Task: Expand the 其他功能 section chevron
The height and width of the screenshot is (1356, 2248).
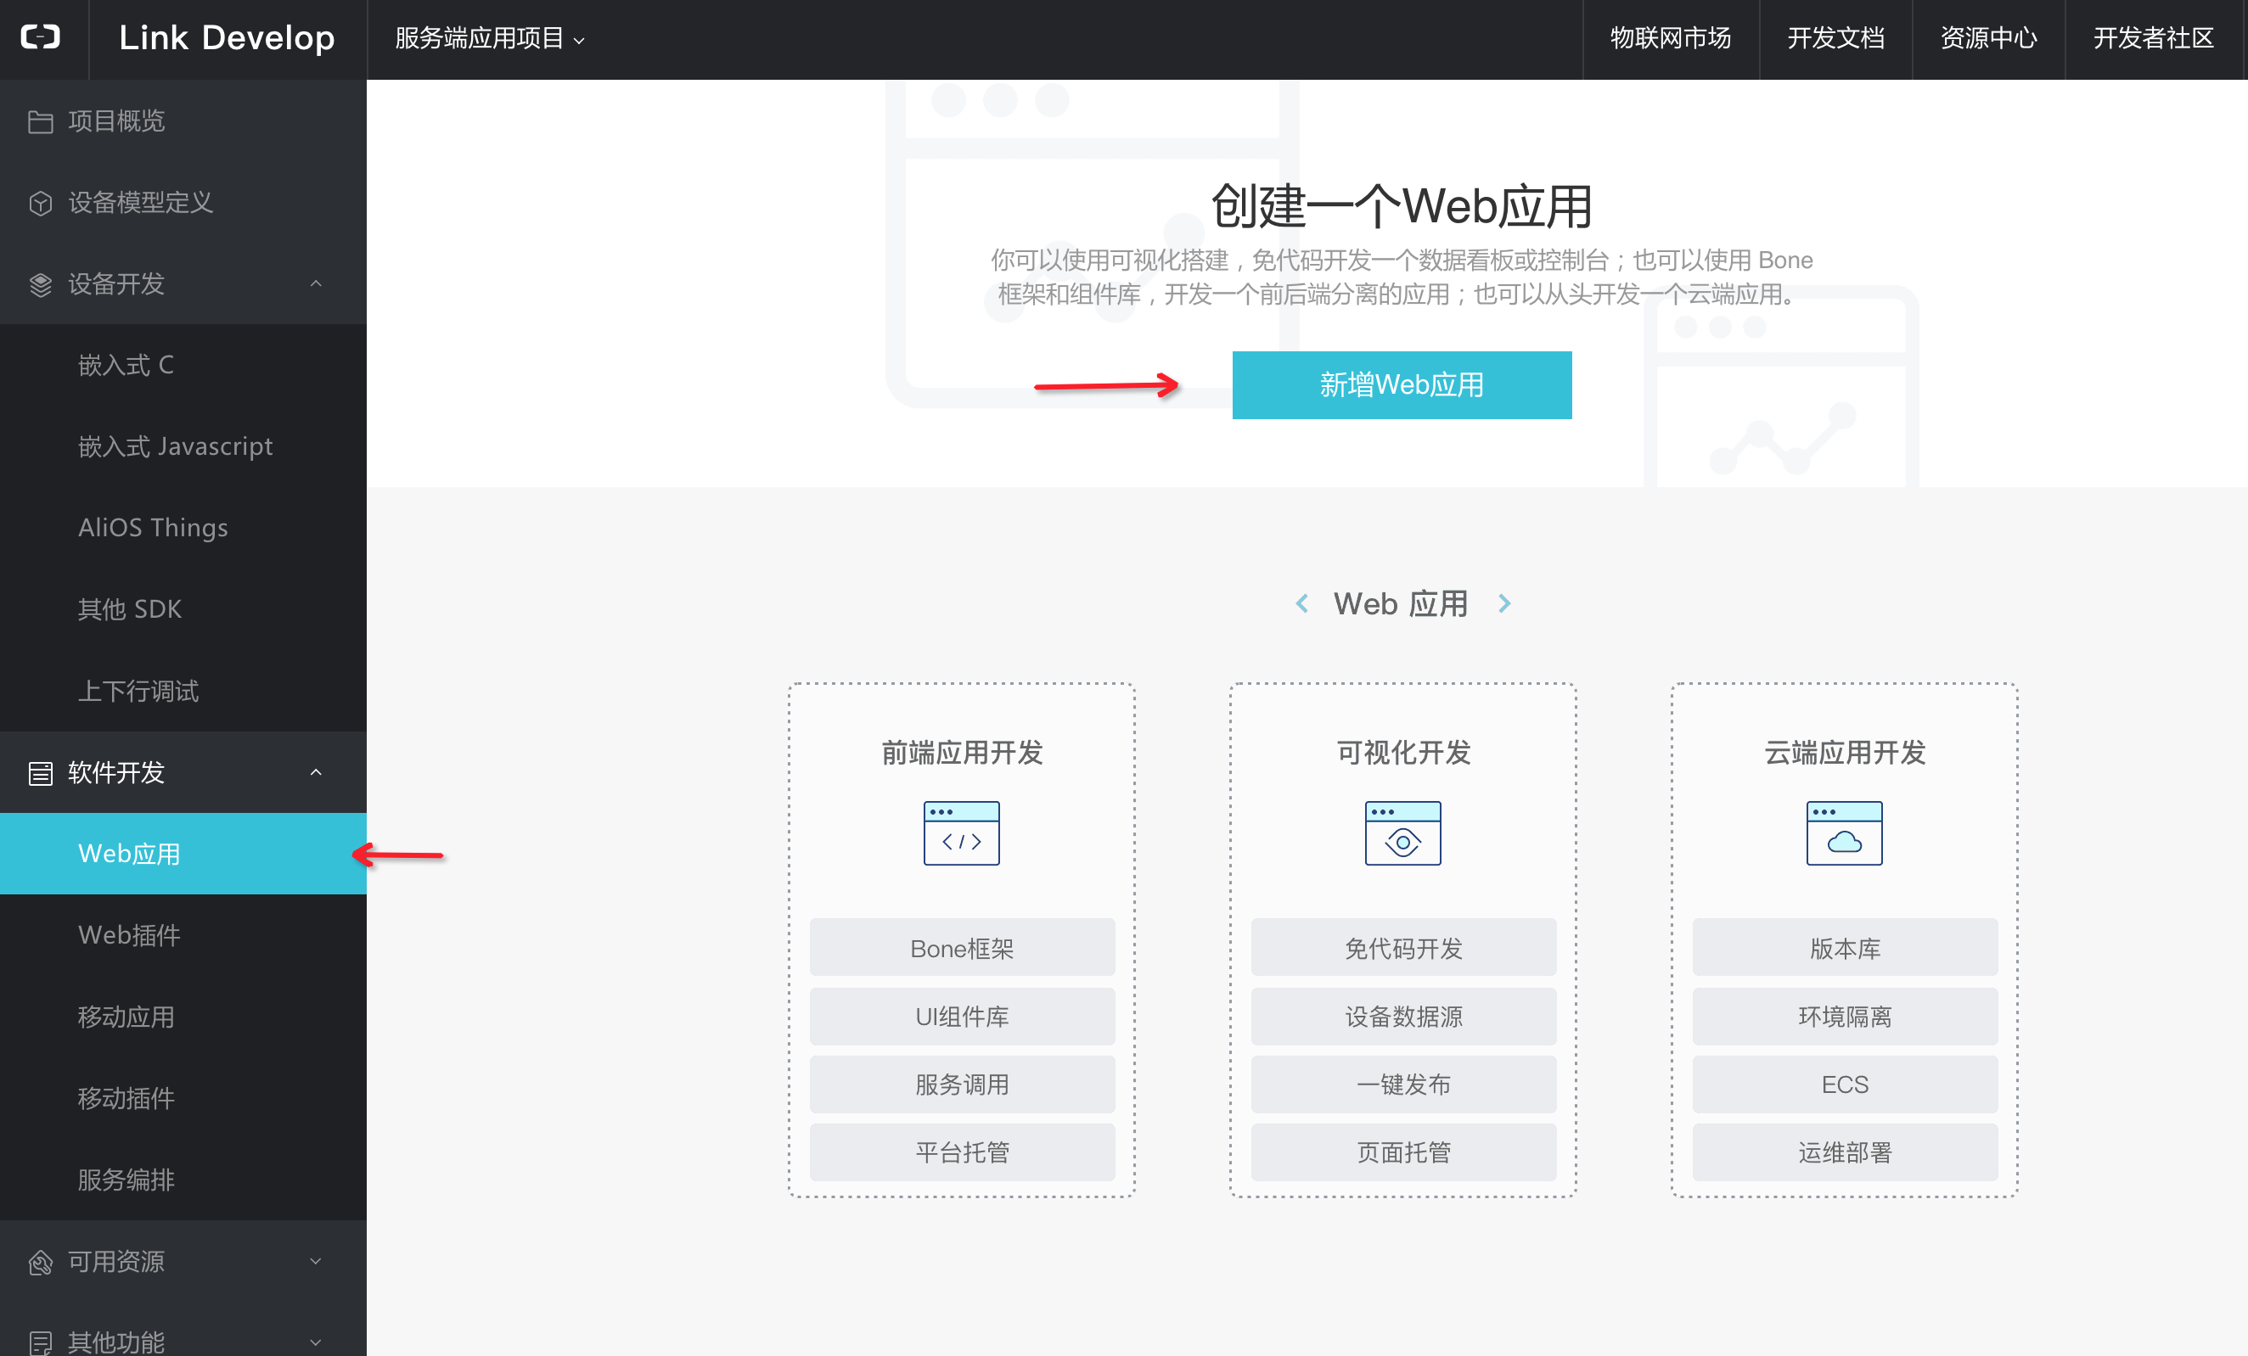Action: pos(316,1342)
